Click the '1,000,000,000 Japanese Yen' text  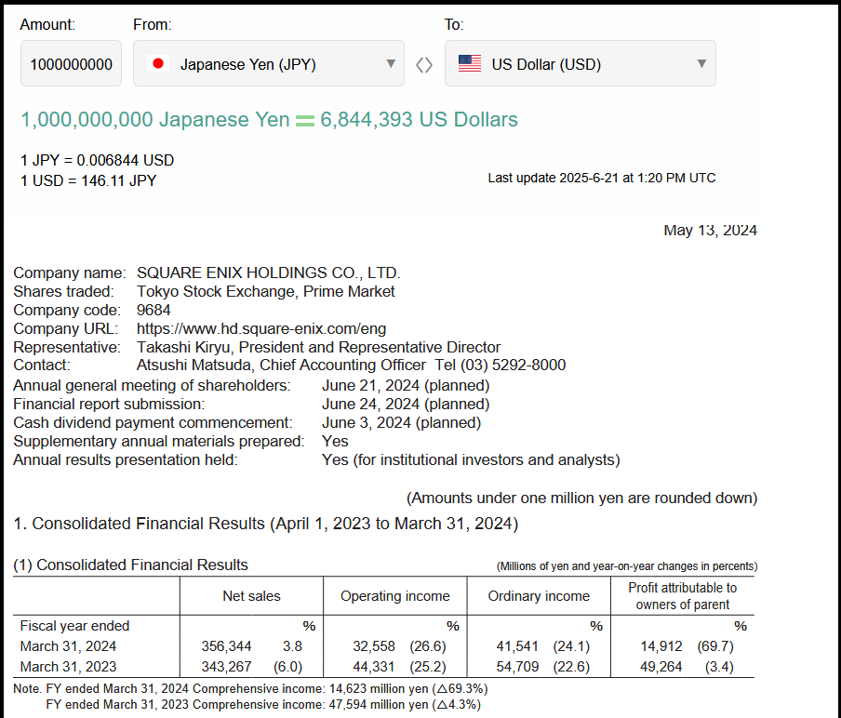coord(155,119)
